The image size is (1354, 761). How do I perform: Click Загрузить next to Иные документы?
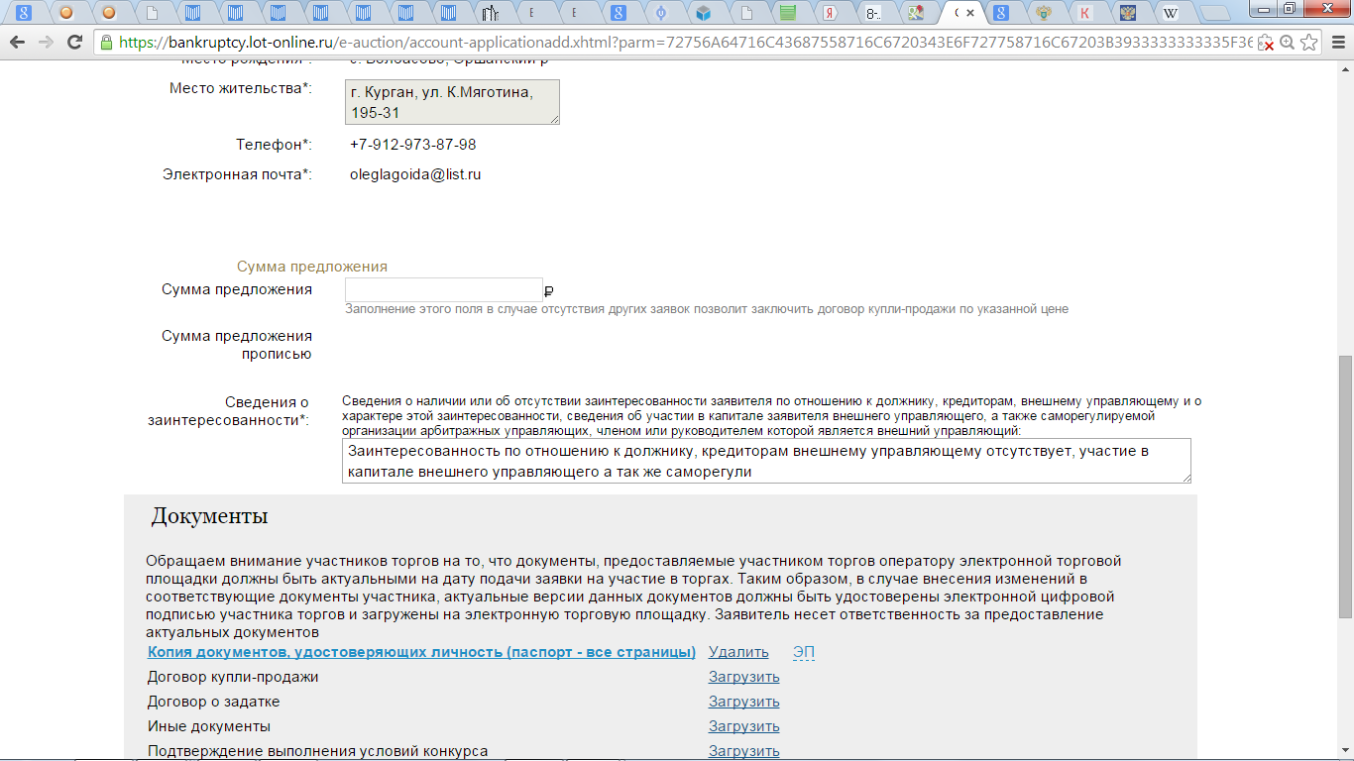(x=743, y=726)
